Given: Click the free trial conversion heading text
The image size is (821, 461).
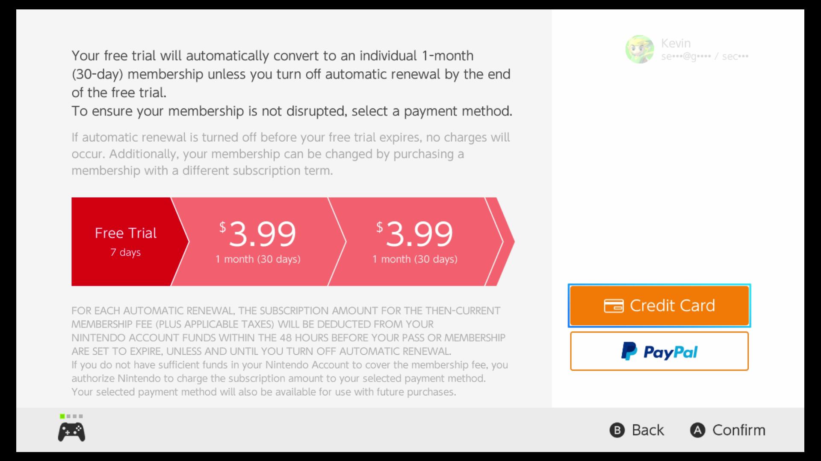Looking at the screenshot, I should pyautogui.click(x=292, y=83).
